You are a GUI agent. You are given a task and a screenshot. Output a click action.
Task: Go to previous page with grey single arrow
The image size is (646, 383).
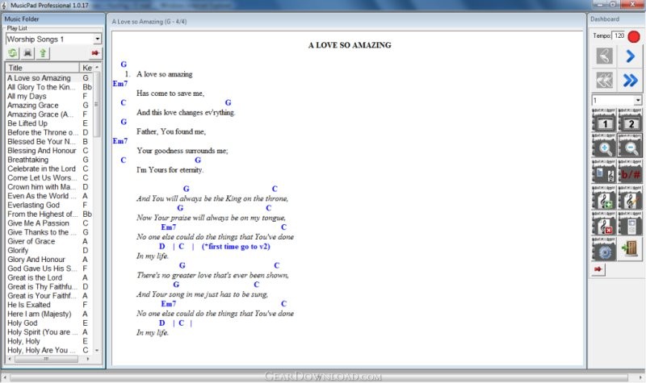pos(604,56)
